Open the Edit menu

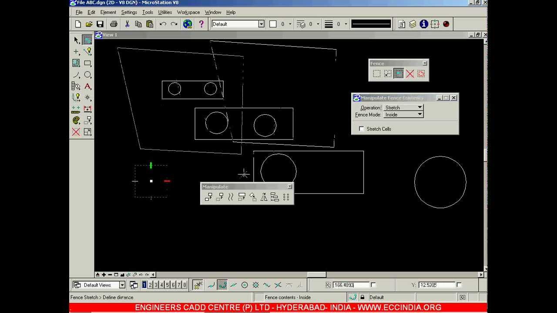click(91, 12)
